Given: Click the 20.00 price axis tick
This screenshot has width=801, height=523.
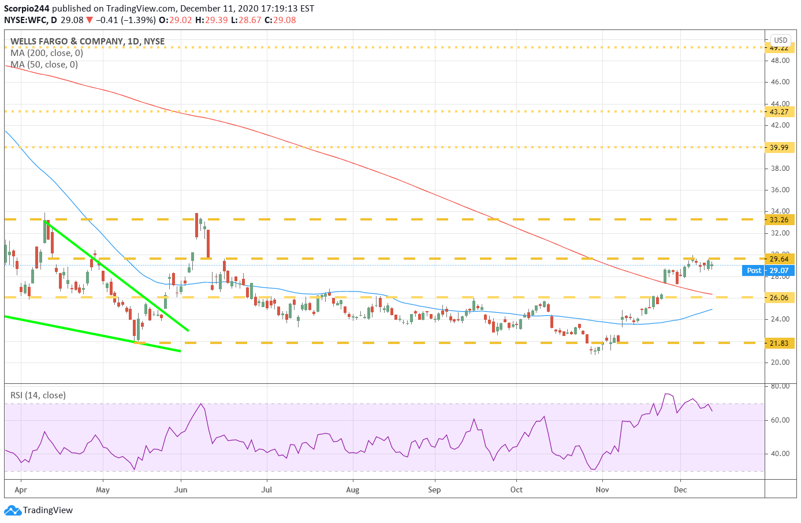Looking at the screenshot, I should [780, 363].
